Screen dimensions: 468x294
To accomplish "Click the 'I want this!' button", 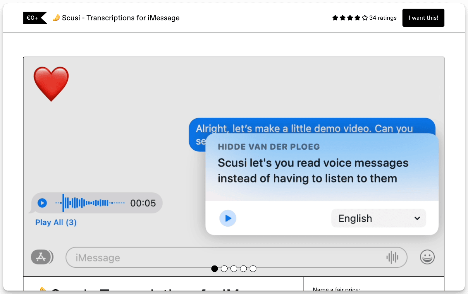I will click(x=423, y=18).
